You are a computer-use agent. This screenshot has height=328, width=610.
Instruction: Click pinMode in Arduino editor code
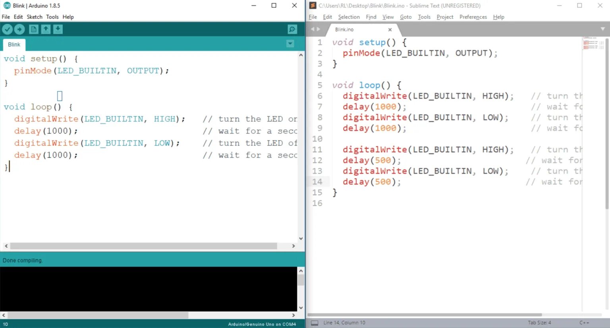point(33,71)
